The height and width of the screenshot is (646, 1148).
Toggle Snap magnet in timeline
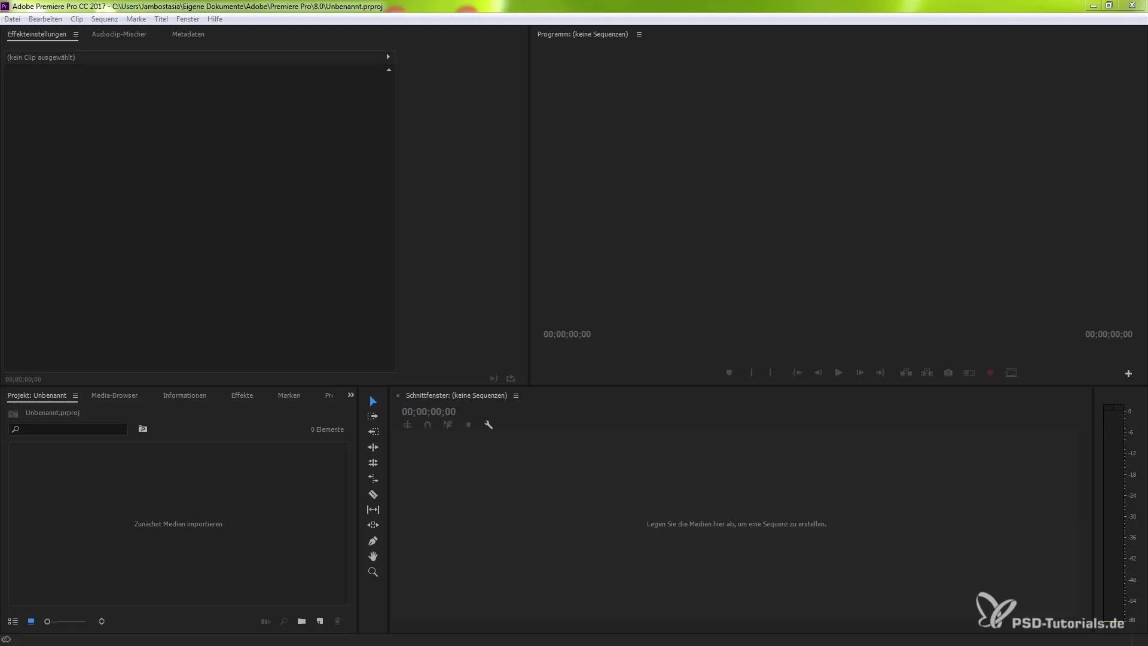tap(428, 425)
